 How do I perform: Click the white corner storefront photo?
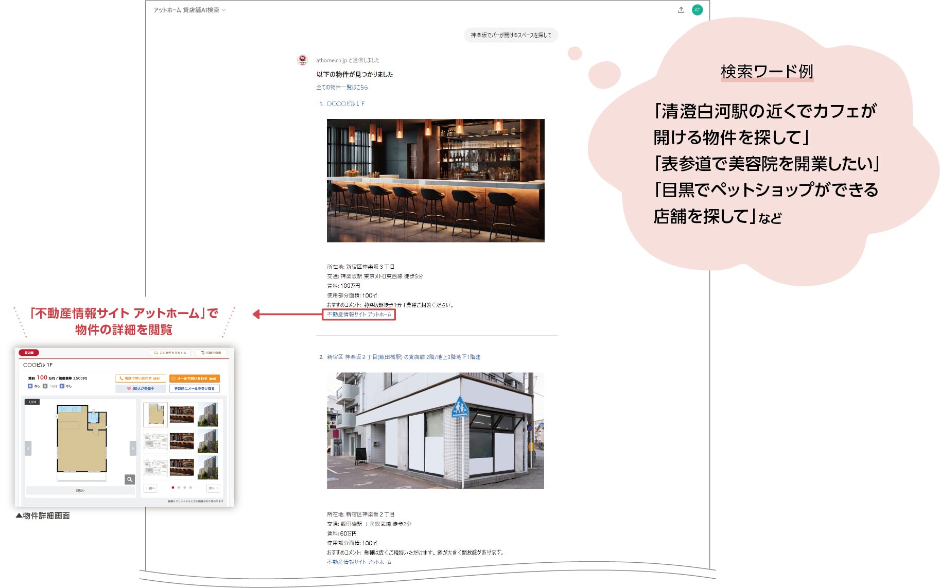tap(436, 430)
